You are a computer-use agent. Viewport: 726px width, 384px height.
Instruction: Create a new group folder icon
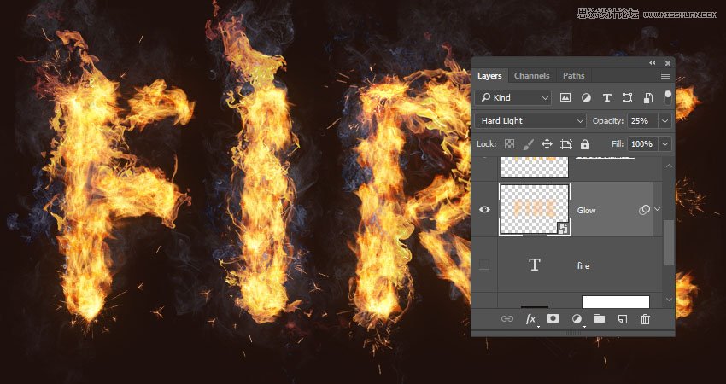[x=600, y=318]
